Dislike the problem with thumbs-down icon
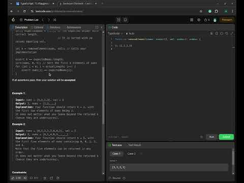The height and width of the screenshot is (183, 244). point(25,178)
